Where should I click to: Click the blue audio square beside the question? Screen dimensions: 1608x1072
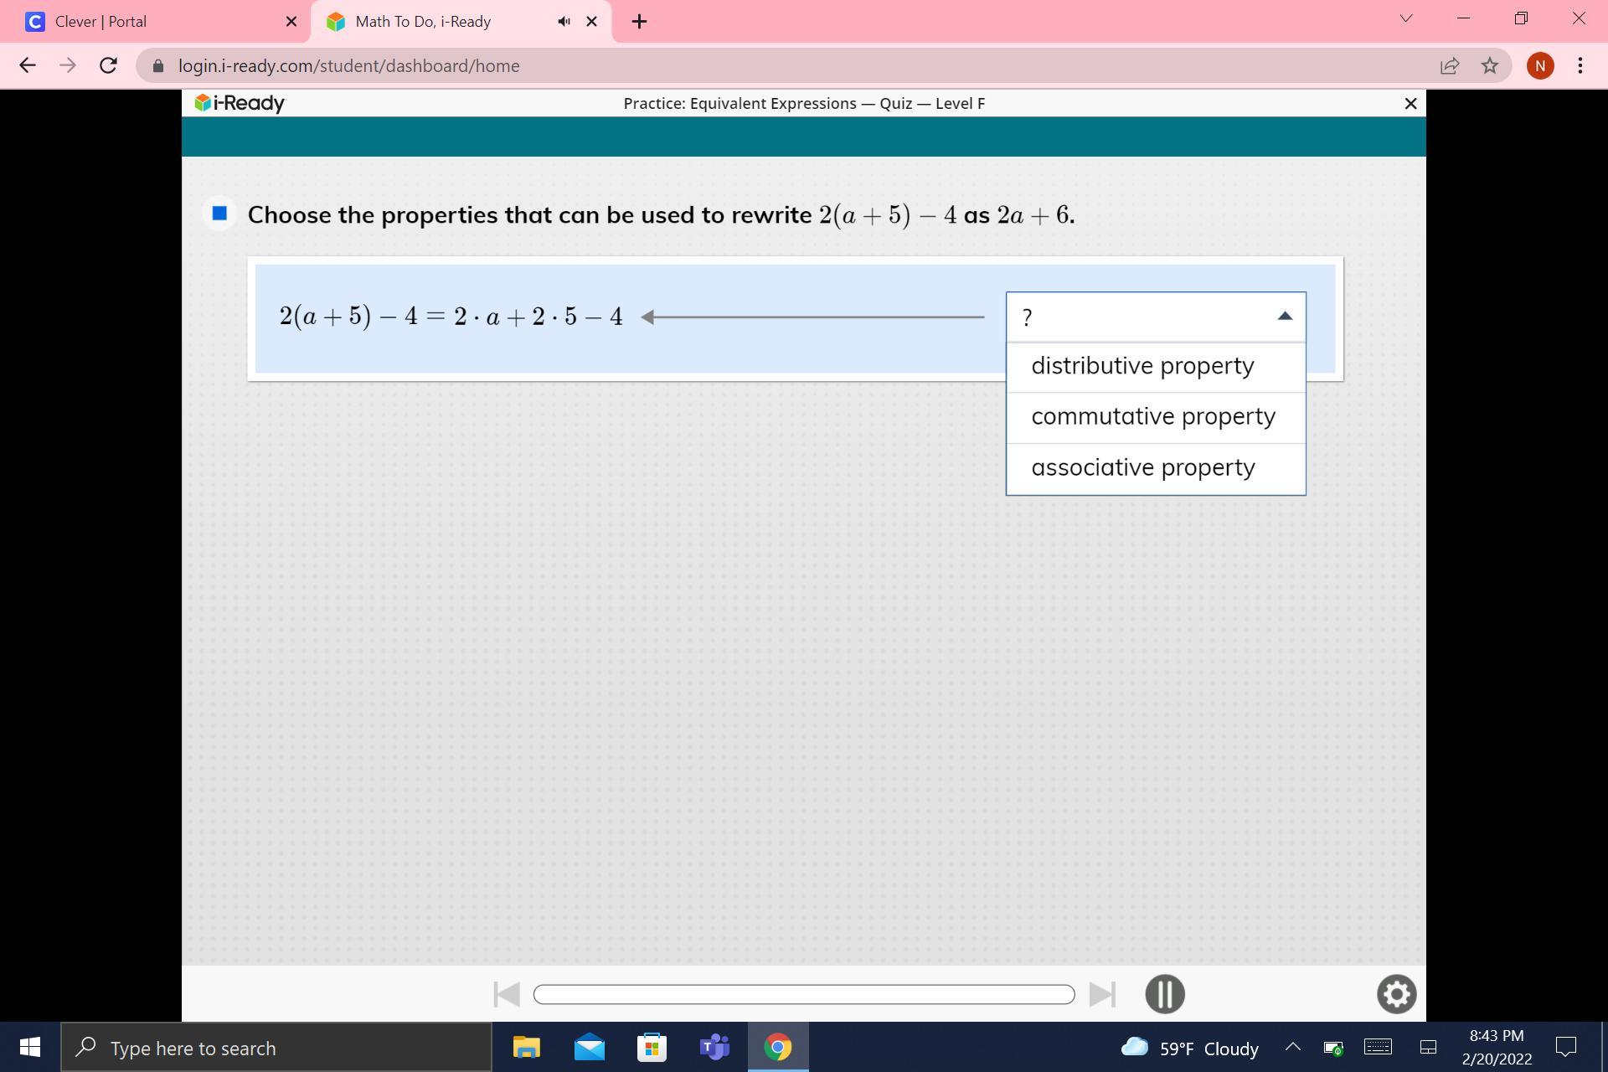219,214
